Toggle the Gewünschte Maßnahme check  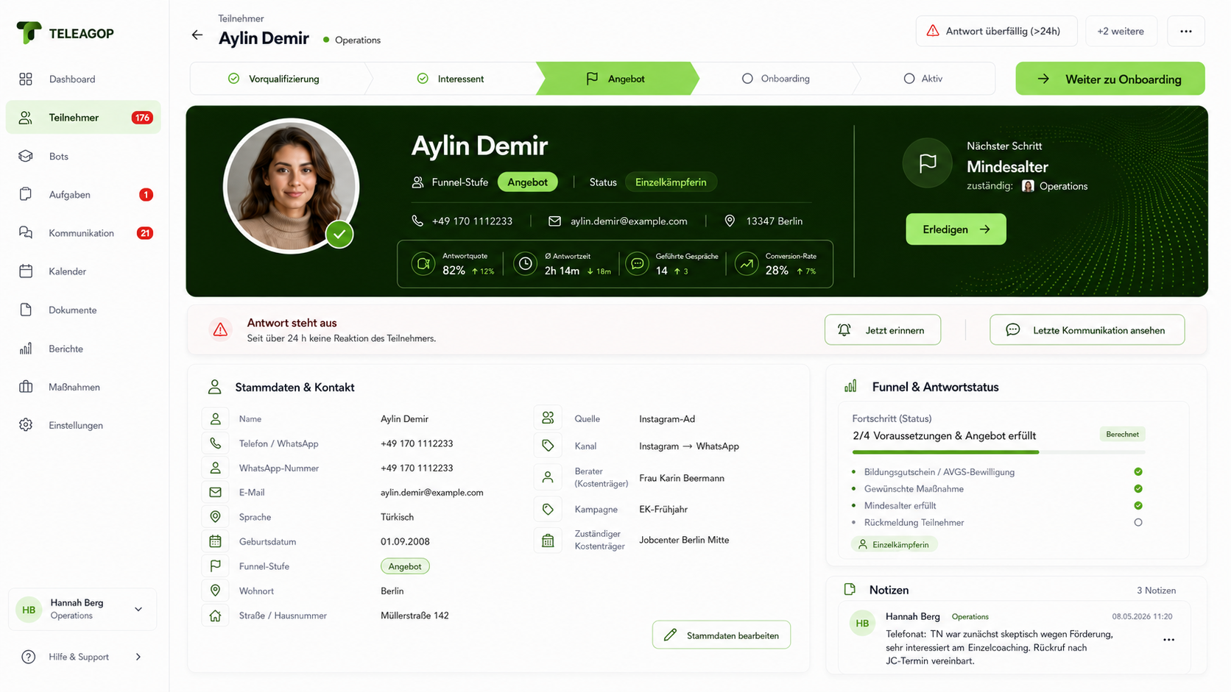pyautogui.click(x=1138, y=488)
